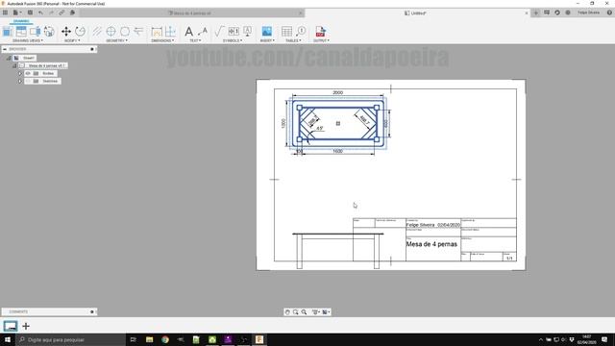Select the Center Mark Pattern tool

[x=125, y=32]
